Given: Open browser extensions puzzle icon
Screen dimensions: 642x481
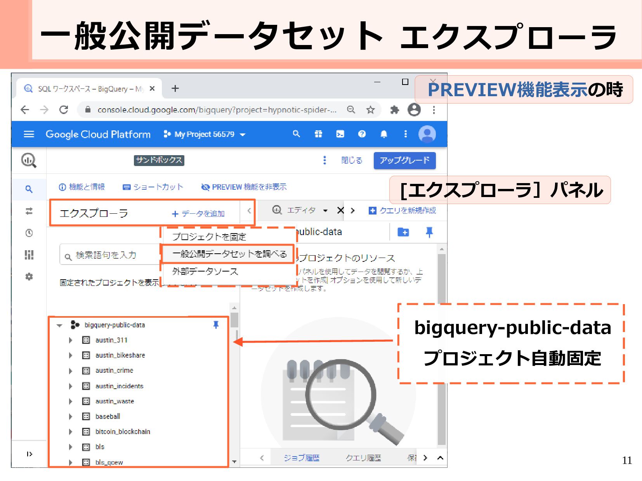Looking at the screenshot, I should click(394, 110).
